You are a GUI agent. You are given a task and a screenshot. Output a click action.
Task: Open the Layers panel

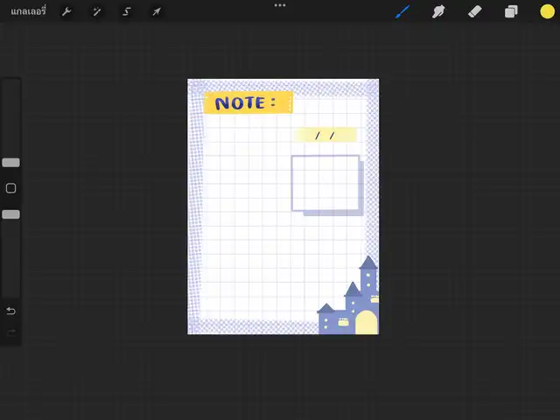tap(511, 12)
